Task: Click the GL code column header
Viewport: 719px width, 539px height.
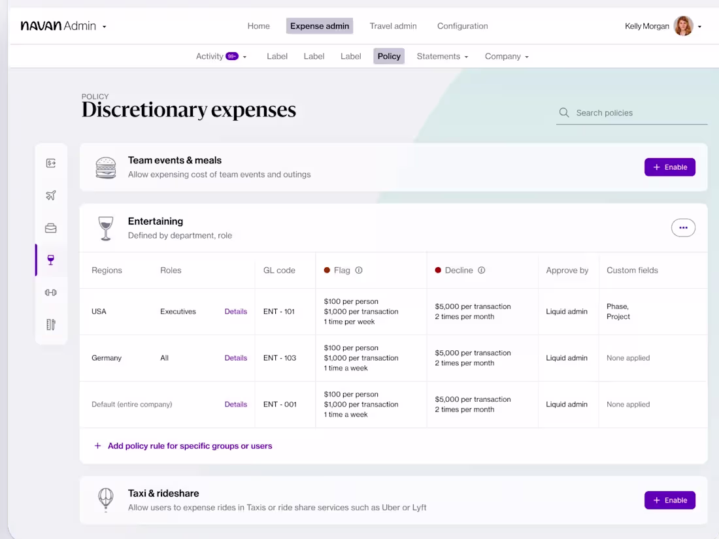Action: pos(279,270)
